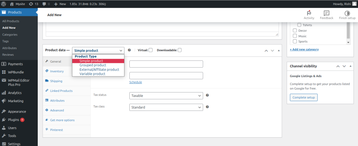
Task: Move Channel visibility panel down
Action: pyautogui.click(x=344, y=66)
